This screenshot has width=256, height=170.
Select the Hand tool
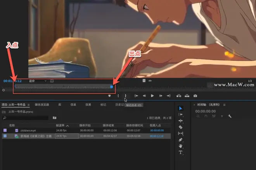[x=180, y=146]
